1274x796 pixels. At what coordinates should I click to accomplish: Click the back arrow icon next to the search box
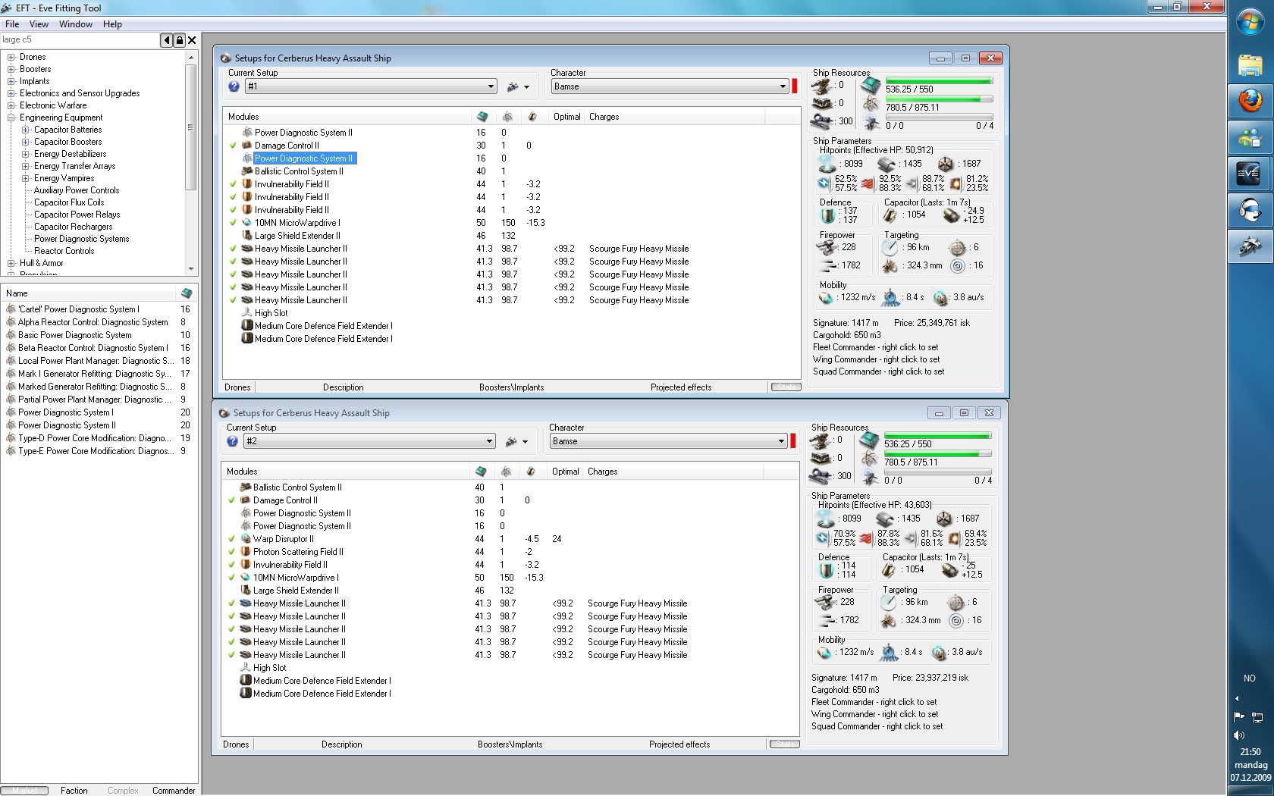coord(167,40)
